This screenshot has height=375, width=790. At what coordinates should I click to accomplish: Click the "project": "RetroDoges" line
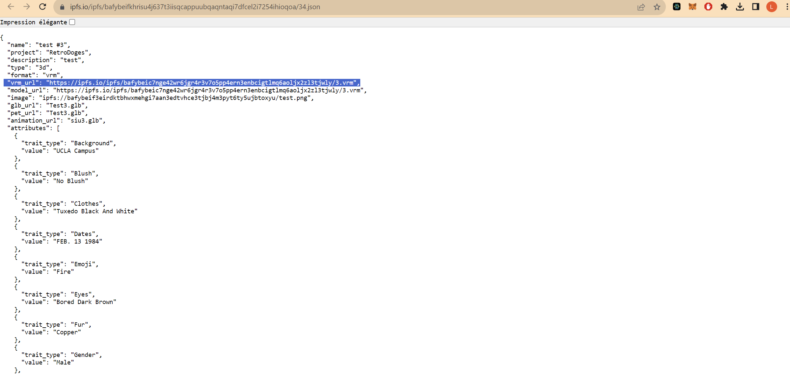click(49, 53)
